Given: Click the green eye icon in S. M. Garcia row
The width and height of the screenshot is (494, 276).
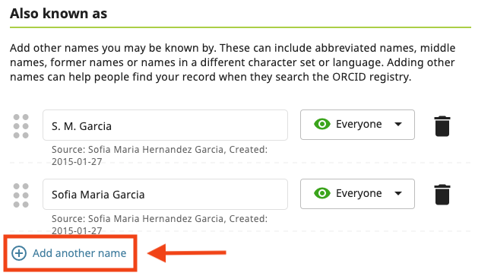Looking at the screenshot, I should click(322, 124).
